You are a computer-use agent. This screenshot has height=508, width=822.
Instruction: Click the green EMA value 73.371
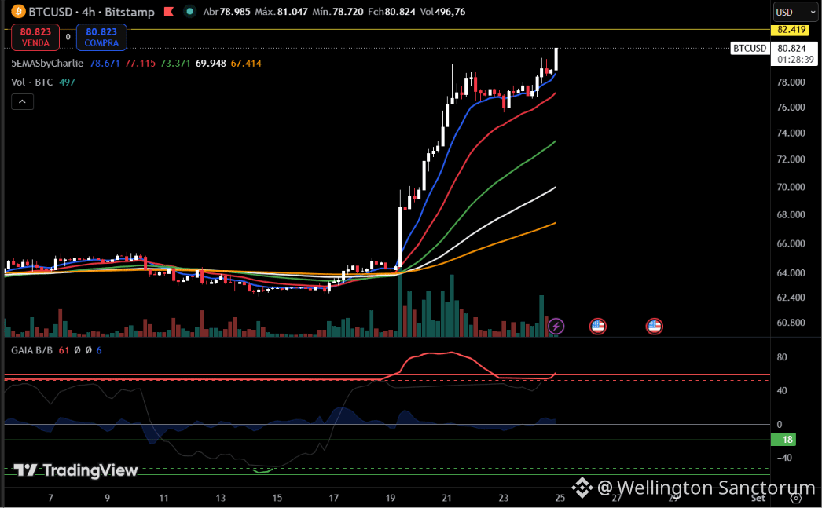coord(175,64)
